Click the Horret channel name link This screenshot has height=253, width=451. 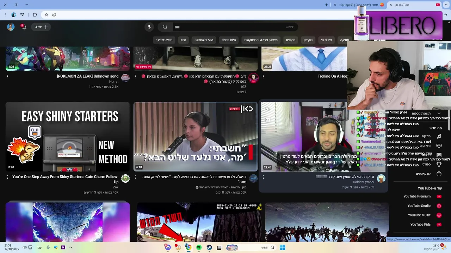pos(114,82)
